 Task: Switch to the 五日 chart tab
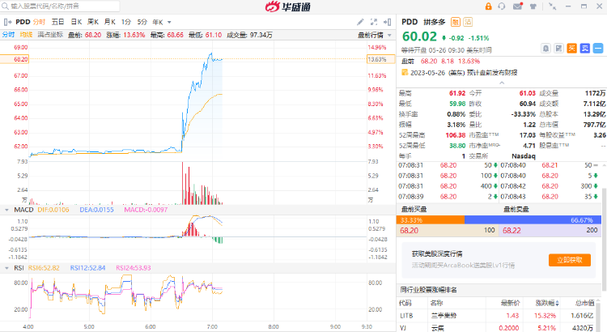[x=57, y=22]
